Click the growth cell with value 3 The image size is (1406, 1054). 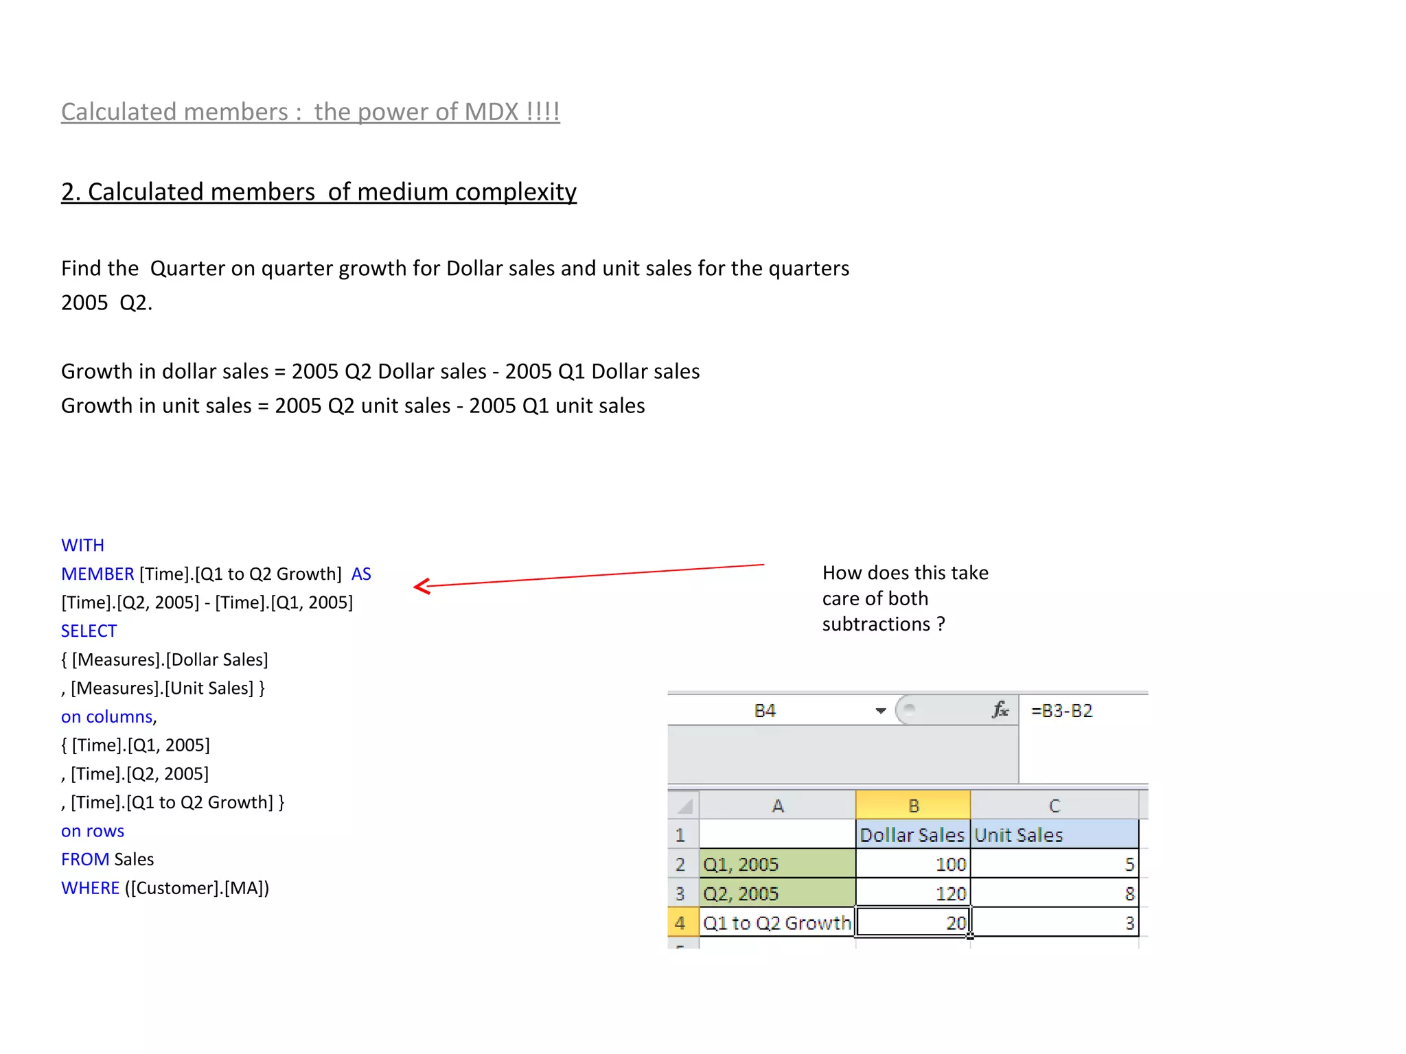(1054, 922)
